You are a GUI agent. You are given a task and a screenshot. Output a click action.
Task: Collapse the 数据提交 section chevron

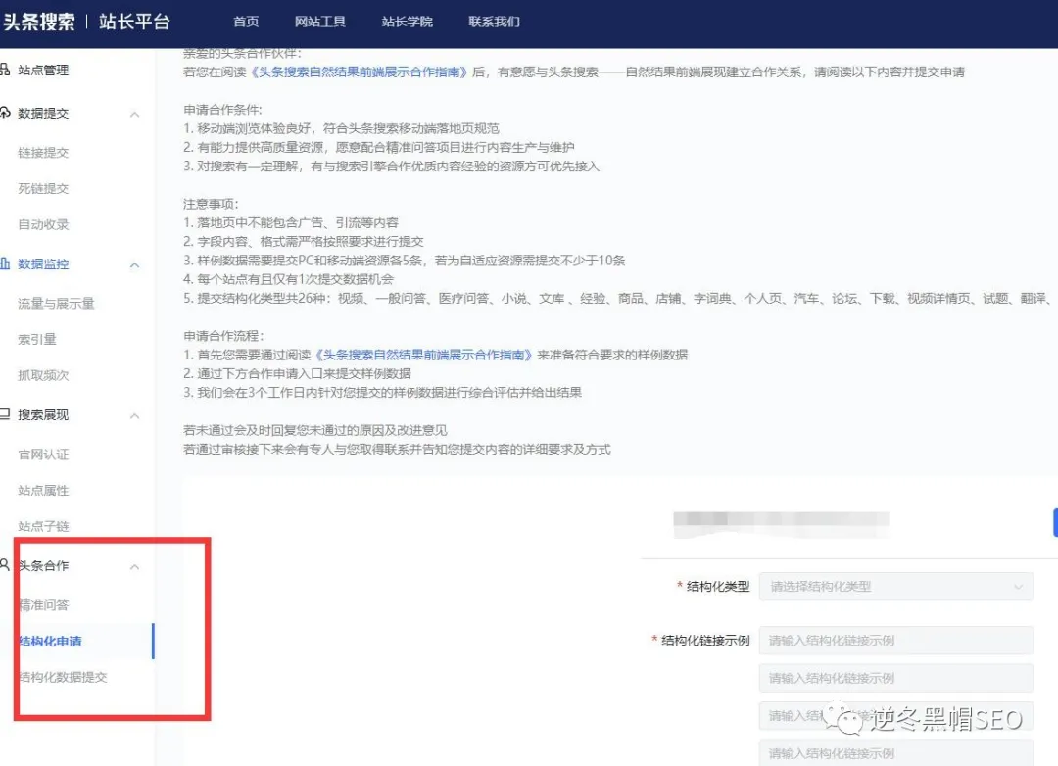coord(134,113)
